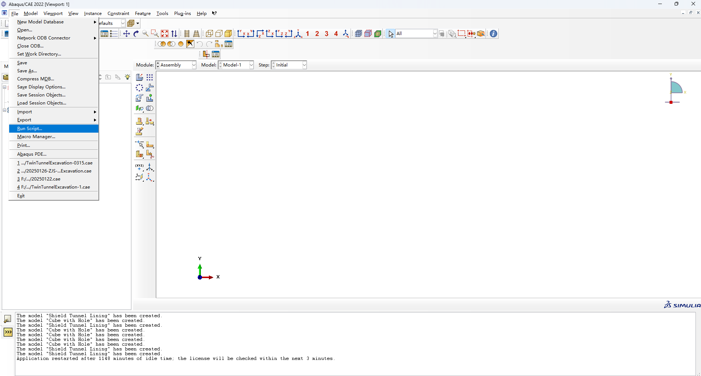Open Create Datum Point tool
Screen dimensions: 701x376
point(139,167)
